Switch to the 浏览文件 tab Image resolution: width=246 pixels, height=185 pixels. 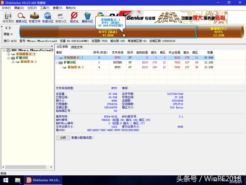coord(76,47)
